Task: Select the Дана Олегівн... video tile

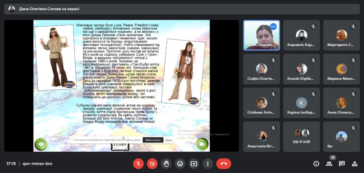Action: pyautogui.click(x=262, y=35)
